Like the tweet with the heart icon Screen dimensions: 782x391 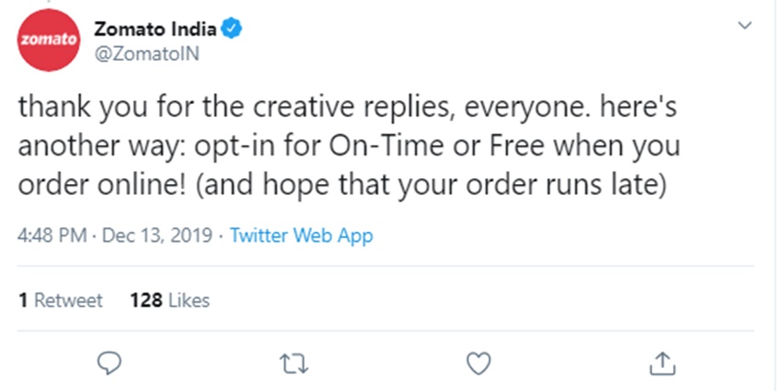(477, 364)
